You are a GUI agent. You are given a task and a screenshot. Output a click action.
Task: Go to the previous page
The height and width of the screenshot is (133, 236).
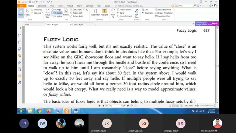(x=103, y=106)
